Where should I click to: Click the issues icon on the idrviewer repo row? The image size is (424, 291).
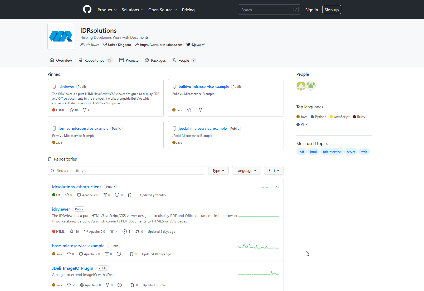(125, 231)
